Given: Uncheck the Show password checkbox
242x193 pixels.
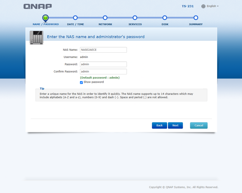Looking at the screenshot, I should [81, 82].
